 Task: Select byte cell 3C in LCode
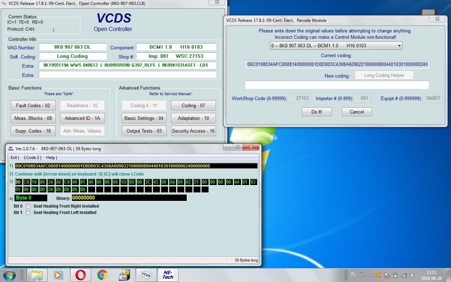pyautogui.click(x=148, y=182)
